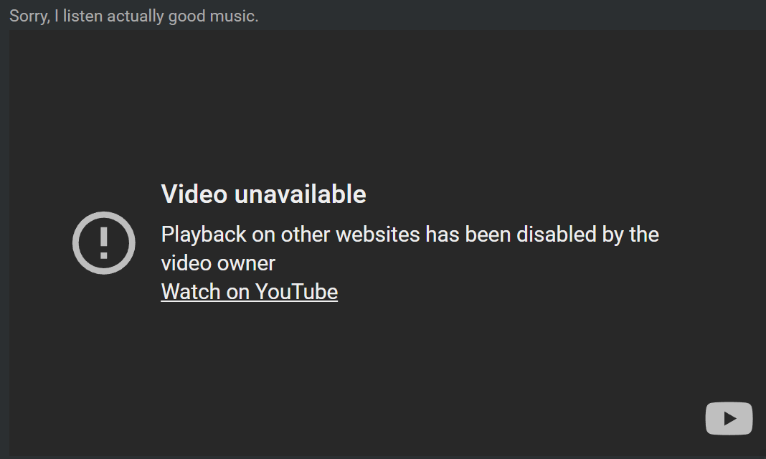This screenshot has height=459, width=766.
Task: Click the word 'unavailable' in the heading
Action: (x=301, y=194)
